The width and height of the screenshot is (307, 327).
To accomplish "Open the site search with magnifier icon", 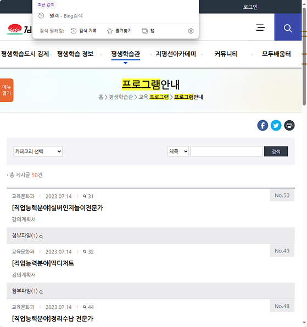I will tap(288, 27).
